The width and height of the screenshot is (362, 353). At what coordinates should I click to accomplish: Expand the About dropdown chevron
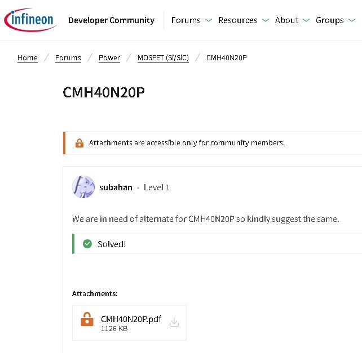[x=306, y=20]
